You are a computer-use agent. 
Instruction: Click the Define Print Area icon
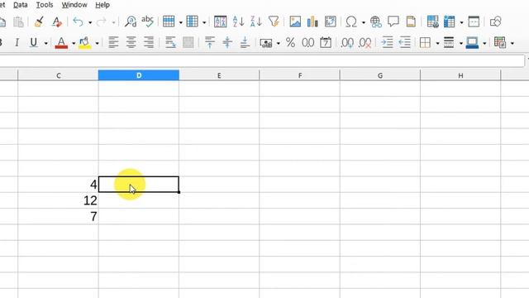(x=432, y=22)
